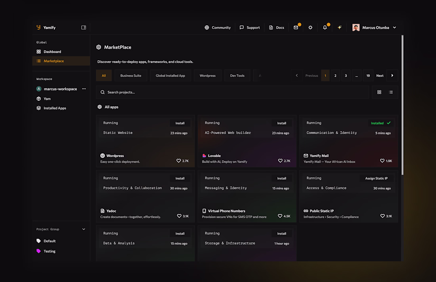The width and height of the screenshot is (436, 282).
Task: Toggle the theme sun icon
Action: pyautogui.click(x=310, y=27)
